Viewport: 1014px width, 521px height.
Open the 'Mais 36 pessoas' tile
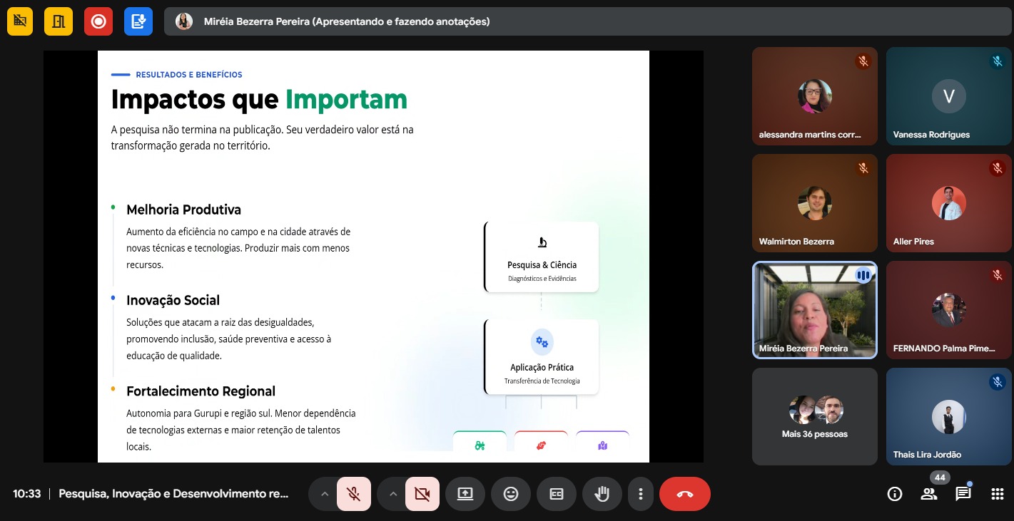pos(814,417)
